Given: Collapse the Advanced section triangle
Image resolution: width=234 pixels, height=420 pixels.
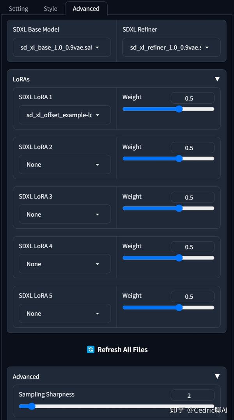Looking at the screenshot, I should point(217,377).
